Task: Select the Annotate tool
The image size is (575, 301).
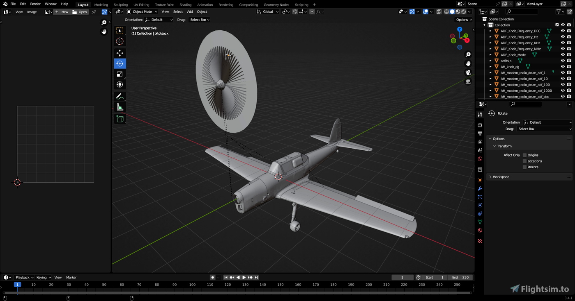Action: (x=120, y=97)
